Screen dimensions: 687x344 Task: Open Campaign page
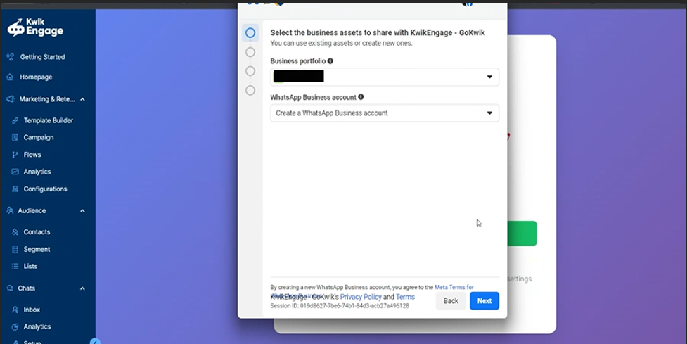pyautogui.click(x=39, y=138)
